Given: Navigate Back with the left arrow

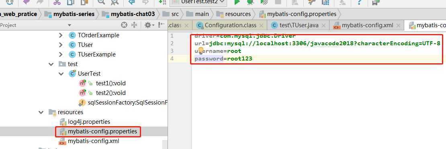Looking at the screenshot, I should (132, 2).
